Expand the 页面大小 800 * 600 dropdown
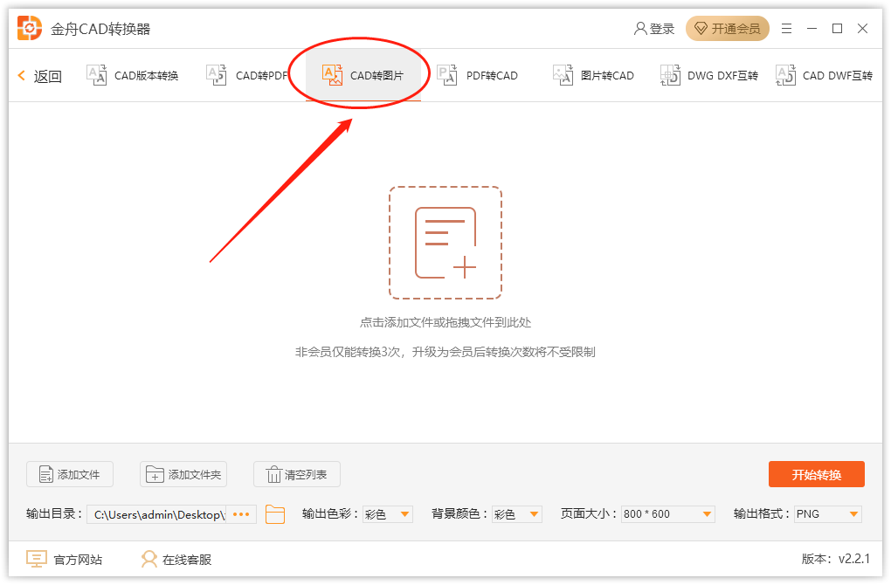The height and width of the screenshot is (585, 891). (667, 514)
